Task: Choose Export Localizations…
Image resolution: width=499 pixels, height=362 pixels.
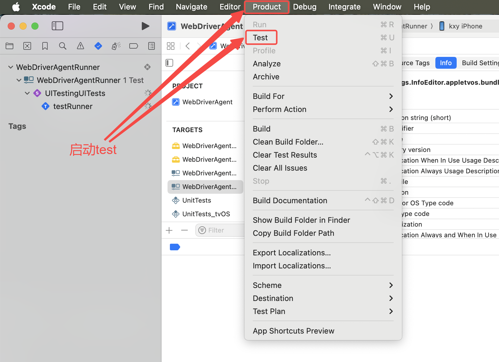Action: (x=323, y=253)
